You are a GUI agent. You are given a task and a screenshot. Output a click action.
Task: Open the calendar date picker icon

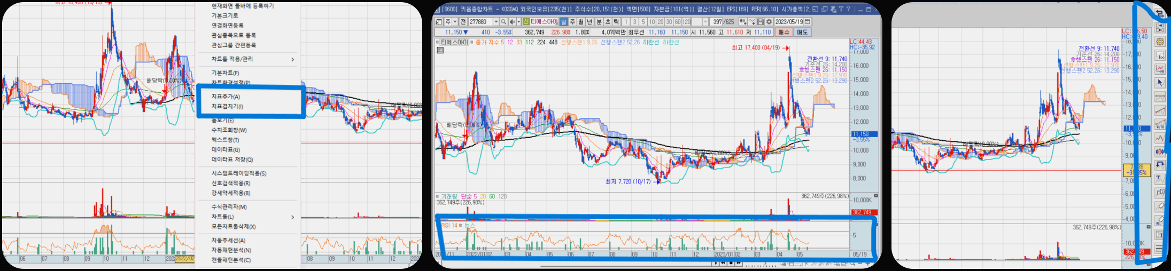(808, 22)
